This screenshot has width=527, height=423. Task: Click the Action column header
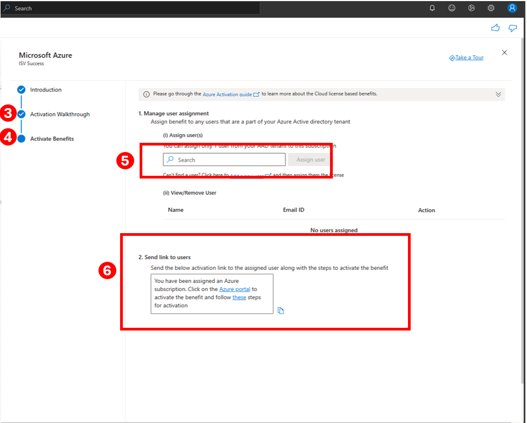click(x=426, y=210)
